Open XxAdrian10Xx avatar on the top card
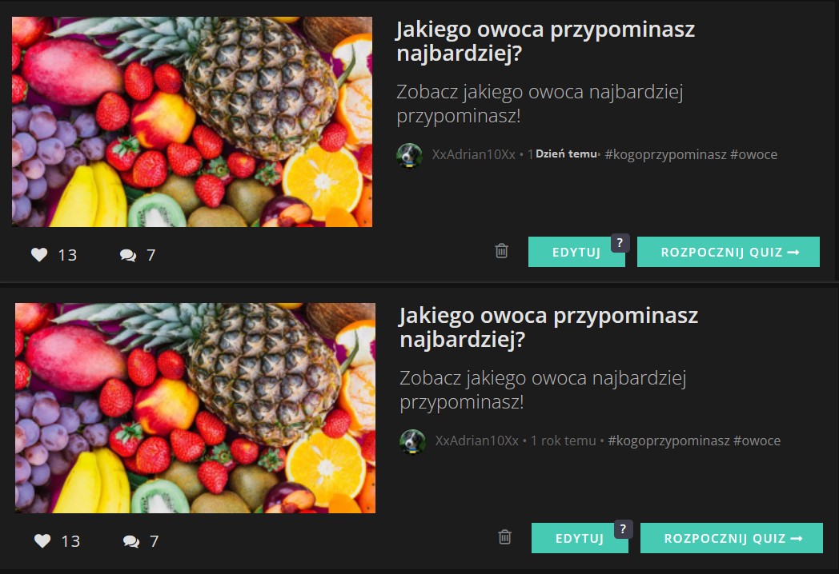Image resolution: width=839 pixels, height=574 pixels. point(409,156)
